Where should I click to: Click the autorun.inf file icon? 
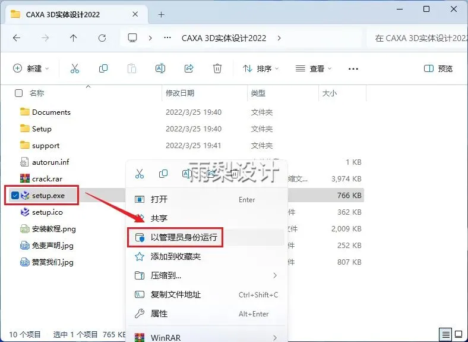[24, 162]
